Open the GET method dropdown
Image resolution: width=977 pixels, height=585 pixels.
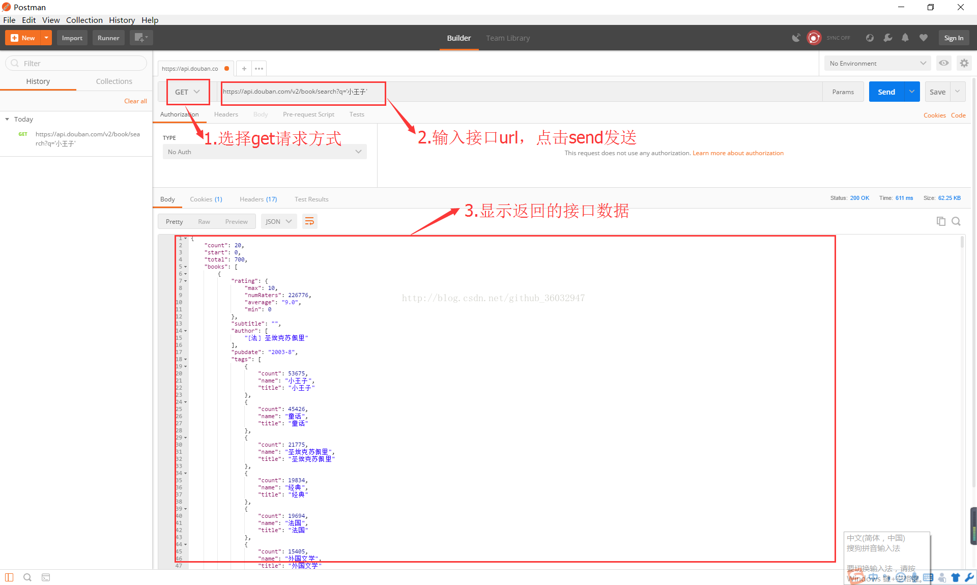pos(188,92)
